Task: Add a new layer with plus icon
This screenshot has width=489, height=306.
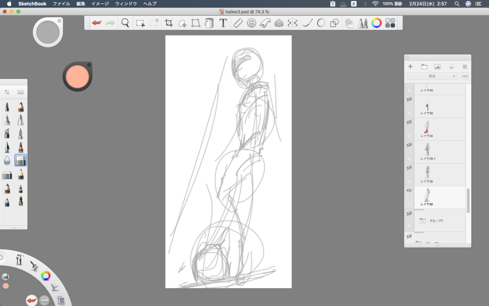Action: [410, 67]
